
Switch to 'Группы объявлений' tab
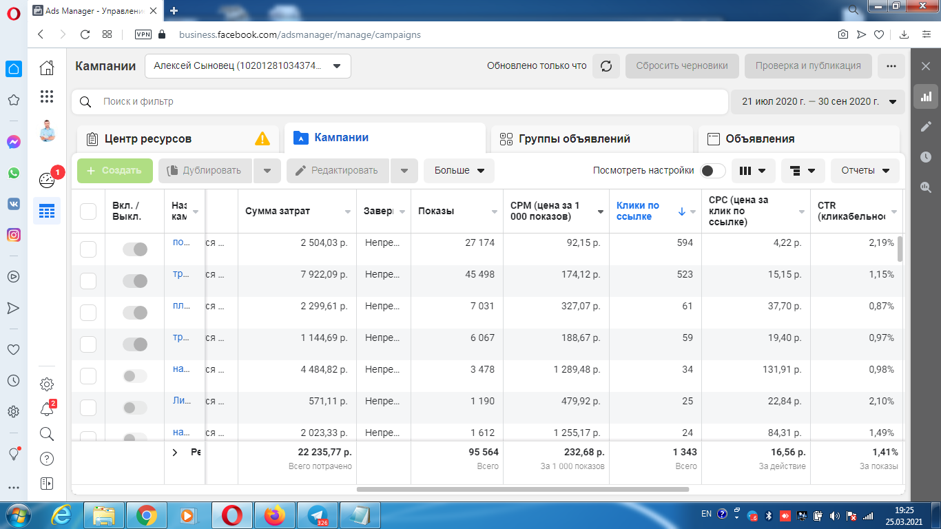click(x=592, y=138)
